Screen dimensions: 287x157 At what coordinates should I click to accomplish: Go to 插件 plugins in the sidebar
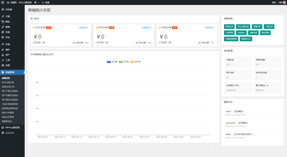8,49
